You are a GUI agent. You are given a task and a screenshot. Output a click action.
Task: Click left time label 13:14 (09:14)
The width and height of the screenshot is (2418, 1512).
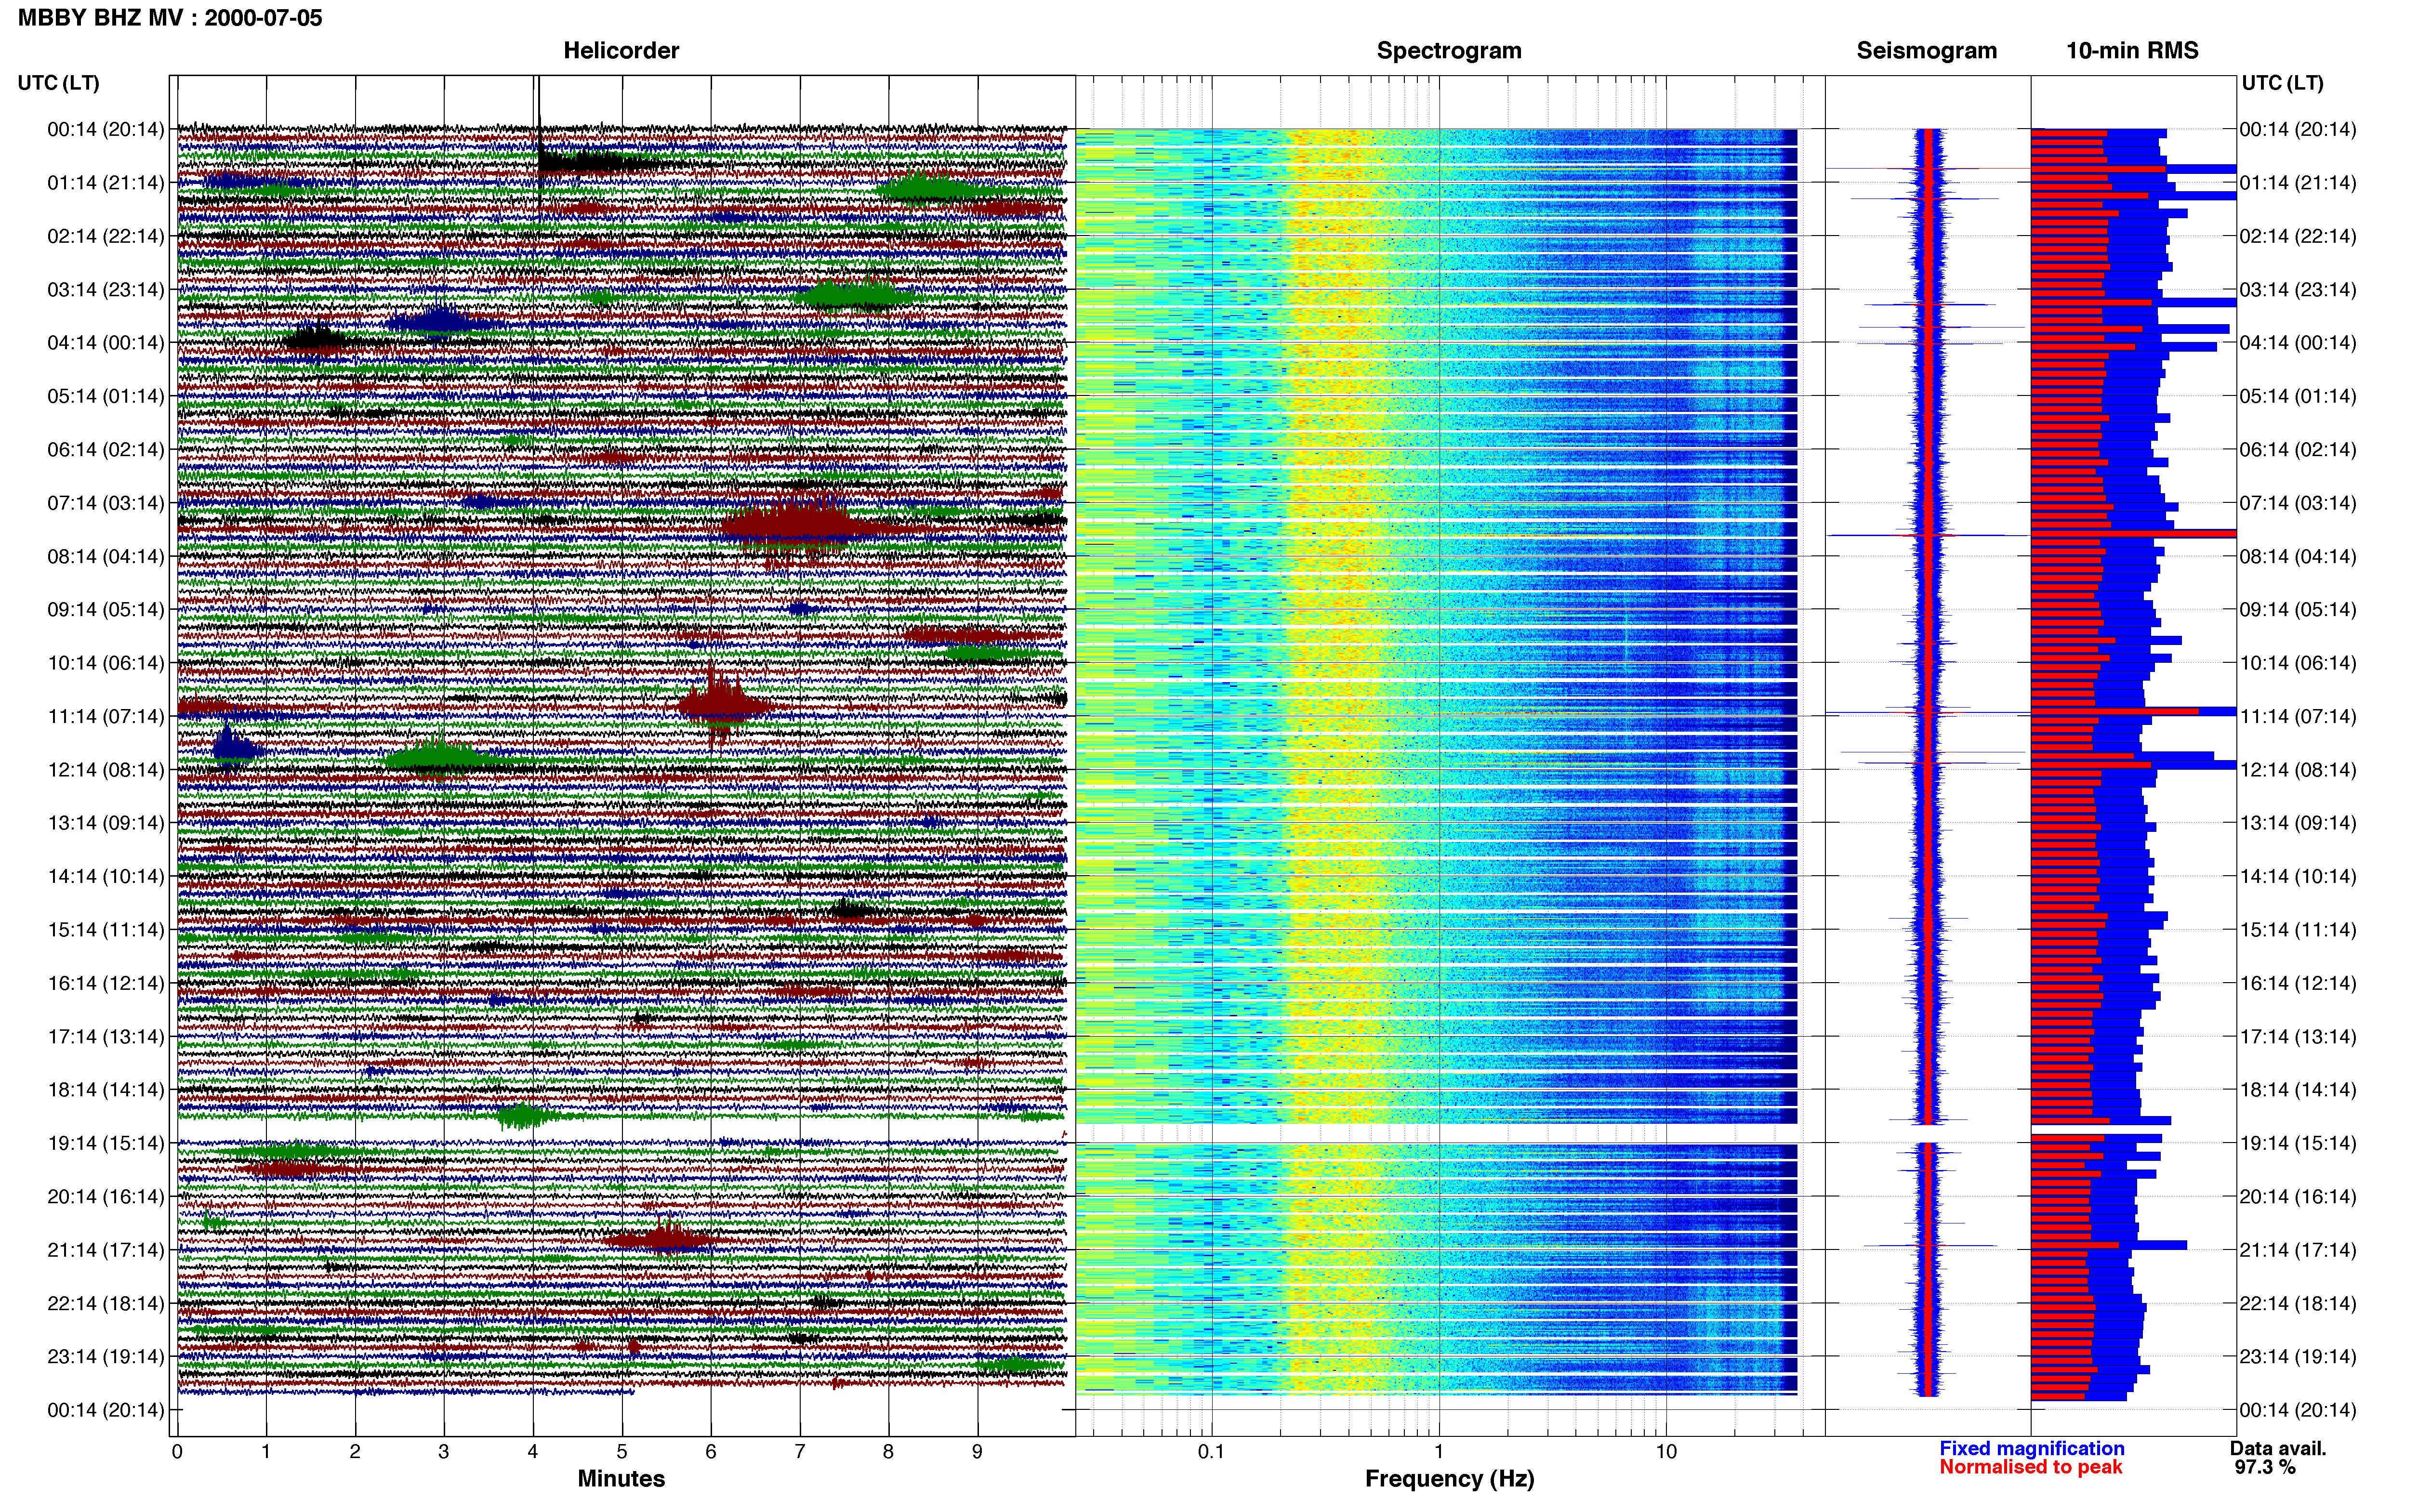point(105,822)
